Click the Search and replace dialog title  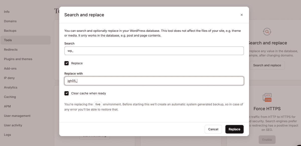[x=84, y=15]
